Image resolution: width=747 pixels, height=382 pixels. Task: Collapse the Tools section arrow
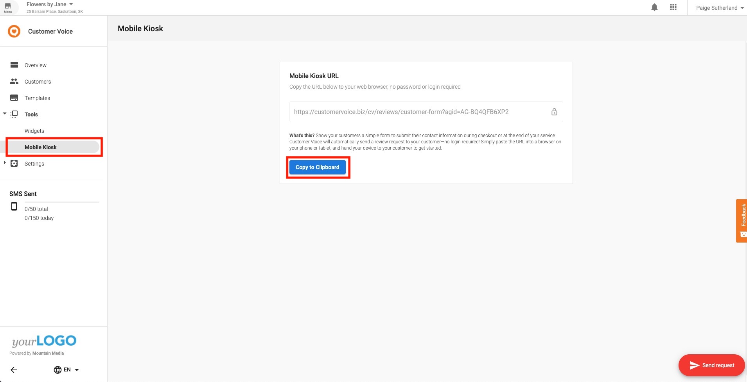(x=5, y=114)
